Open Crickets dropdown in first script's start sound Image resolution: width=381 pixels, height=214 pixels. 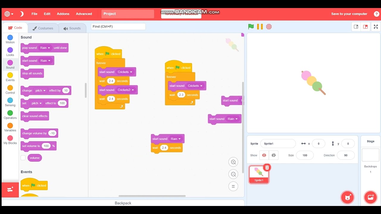coord(125,72)
